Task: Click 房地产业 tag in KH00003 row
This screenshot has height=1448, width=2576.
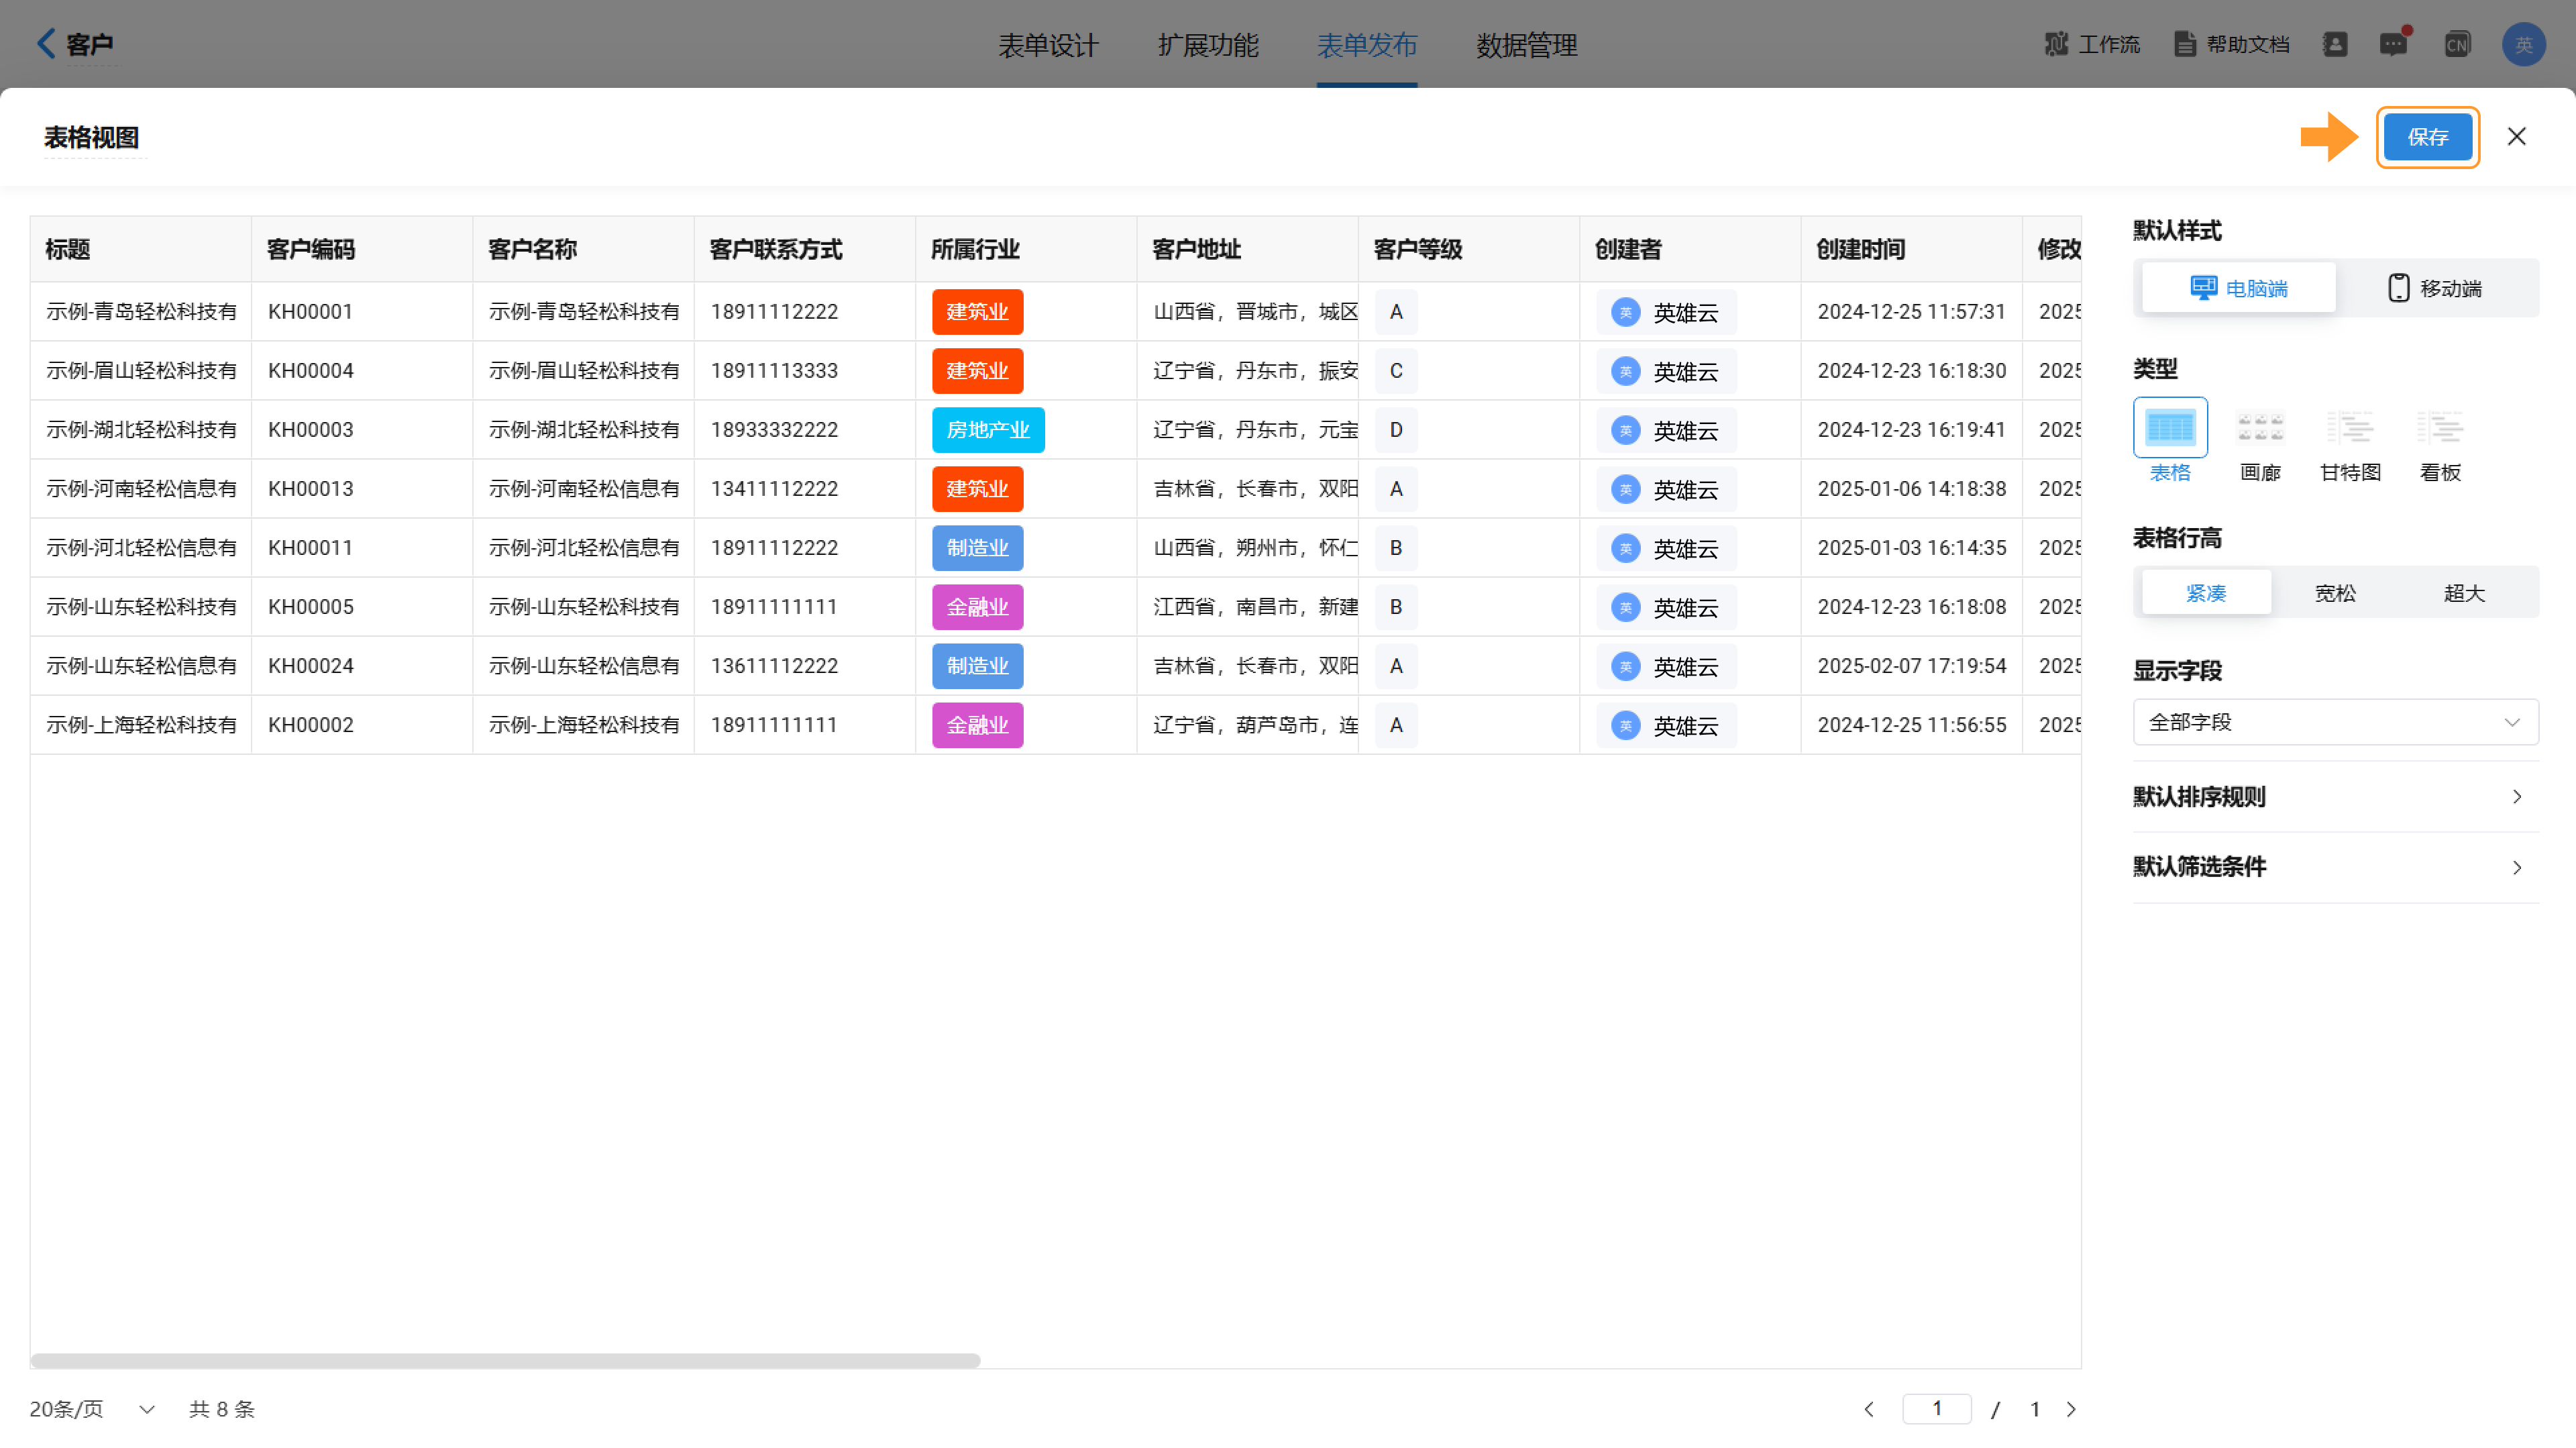Action: click(x=988, y=430)
